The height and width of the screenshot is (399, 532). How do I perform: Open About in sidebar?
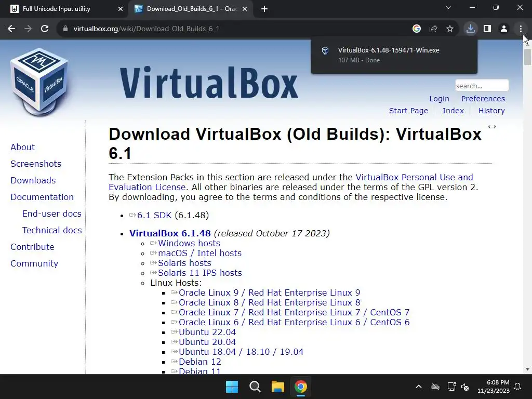pyautogui.click(x=22, y=147)
